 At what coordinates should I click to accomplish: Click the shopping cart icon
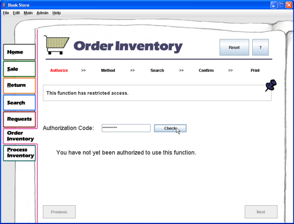(56, 45)
